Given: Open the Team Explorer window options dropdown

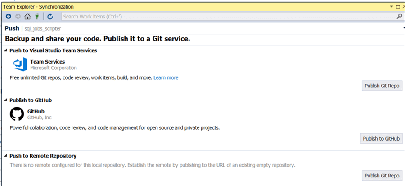Looking at the screenshot, I should click(391, 7).
